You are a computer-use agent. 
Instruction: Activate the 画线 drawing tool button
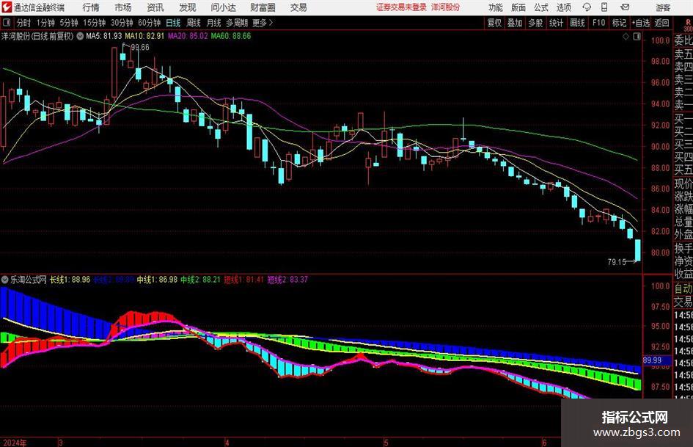[577, 23]
